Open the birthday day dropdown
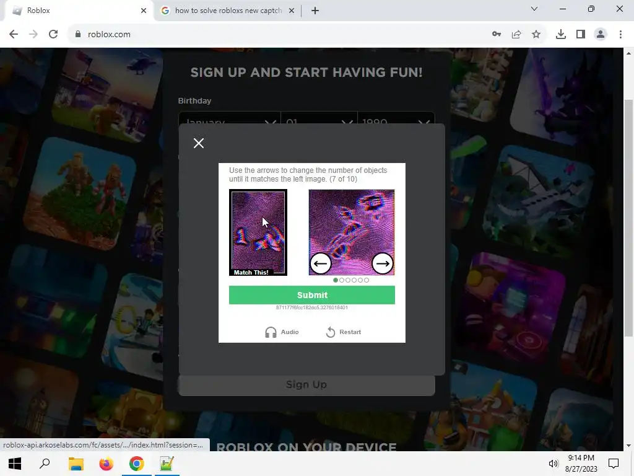 click(x=319, y=118)
